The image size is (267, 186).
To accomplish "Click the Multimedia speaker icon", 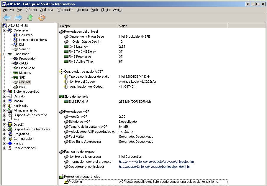I will click(x=10, y=106).
